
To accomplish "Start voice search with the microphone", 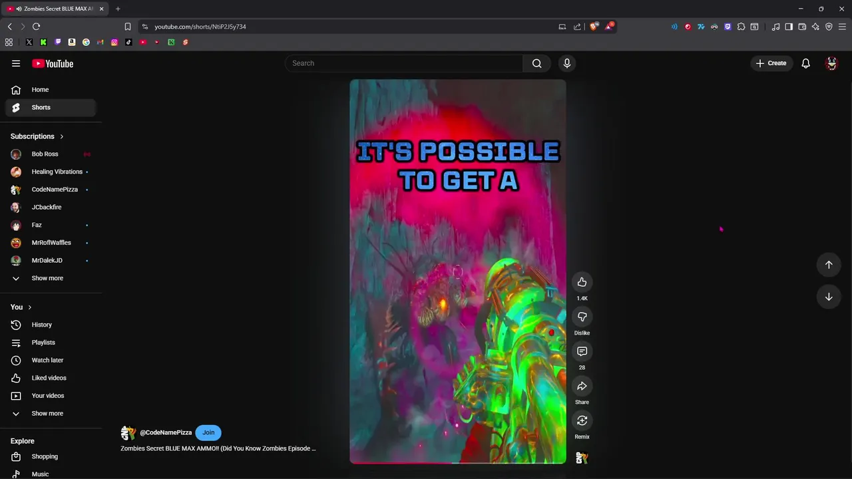I will (567, 63).
